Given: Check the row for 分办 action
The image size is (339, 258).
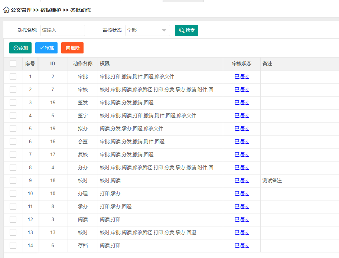Looking at the screenshot, I should point(13,167).
